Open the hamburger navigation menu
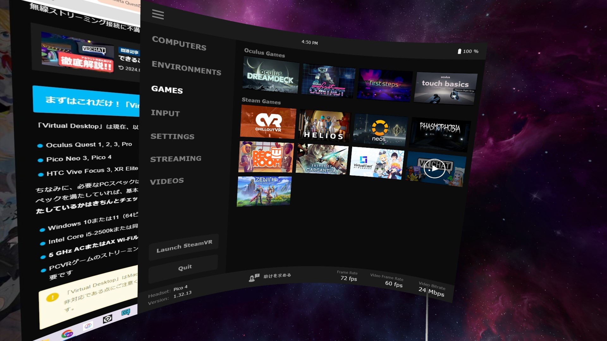607x341 pixels. click(x=158, y=15)
